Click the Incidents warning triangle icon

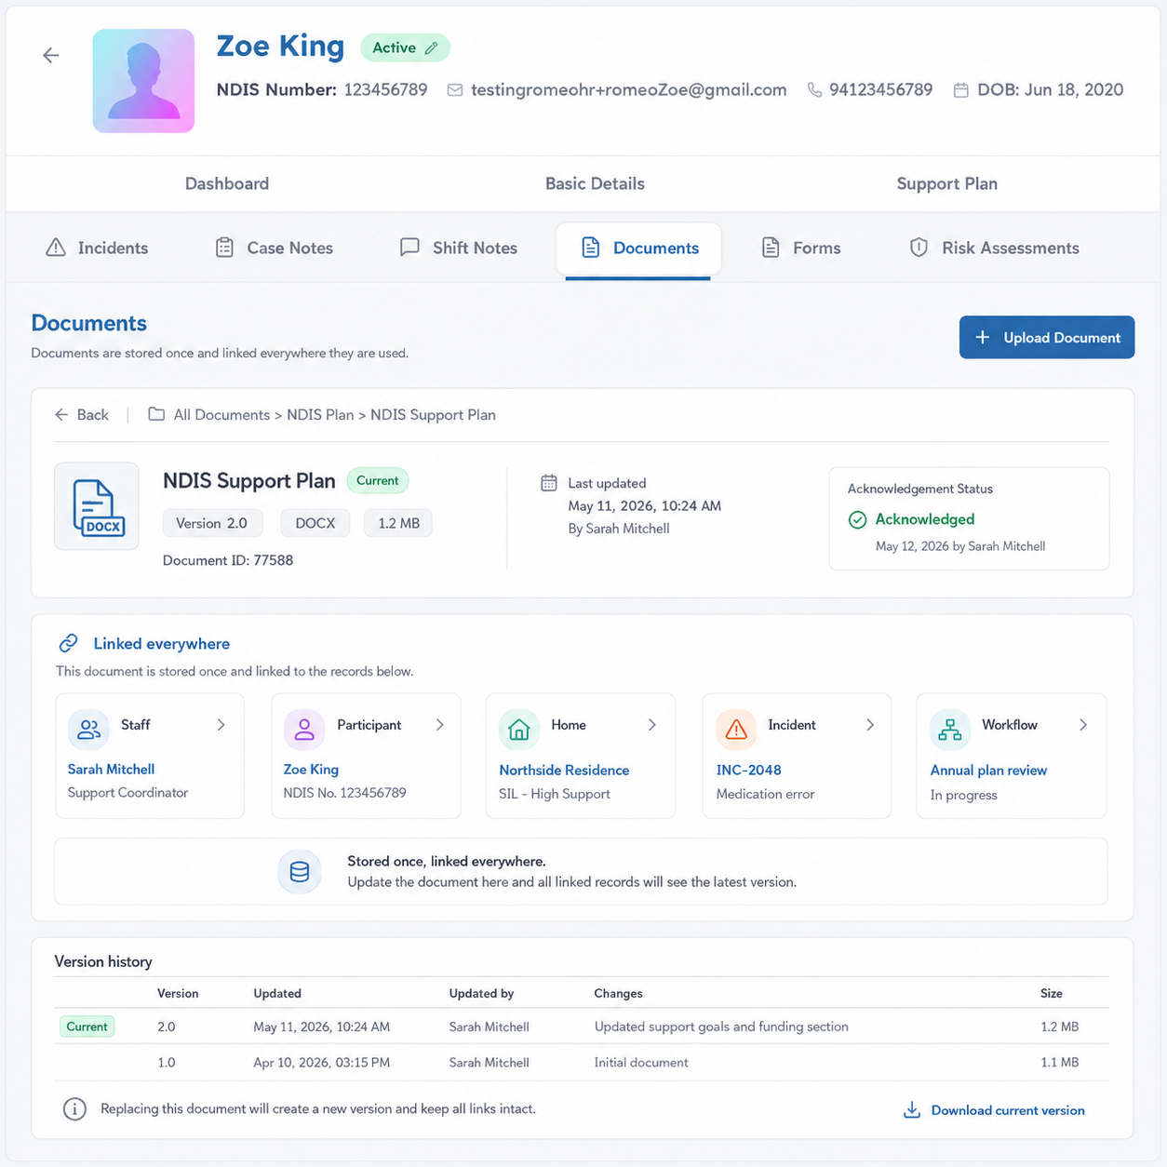pos(56,248)
